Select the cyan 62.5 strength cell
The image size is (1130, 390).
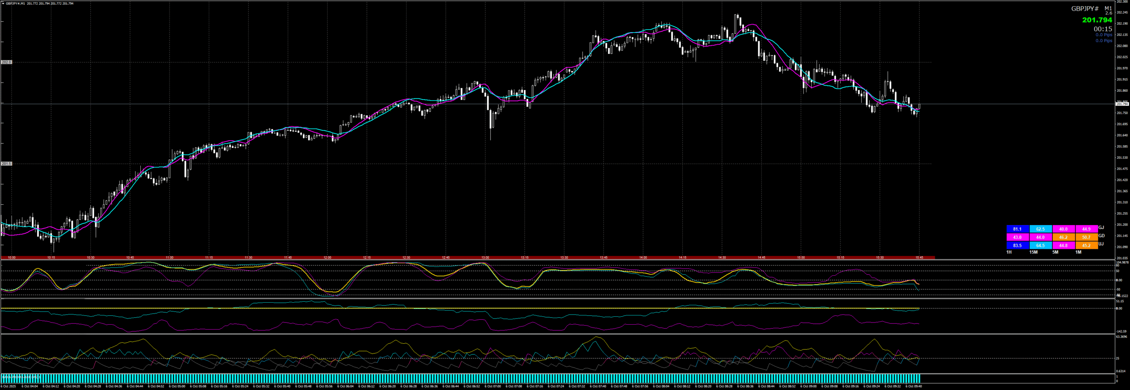(1040, 229)
